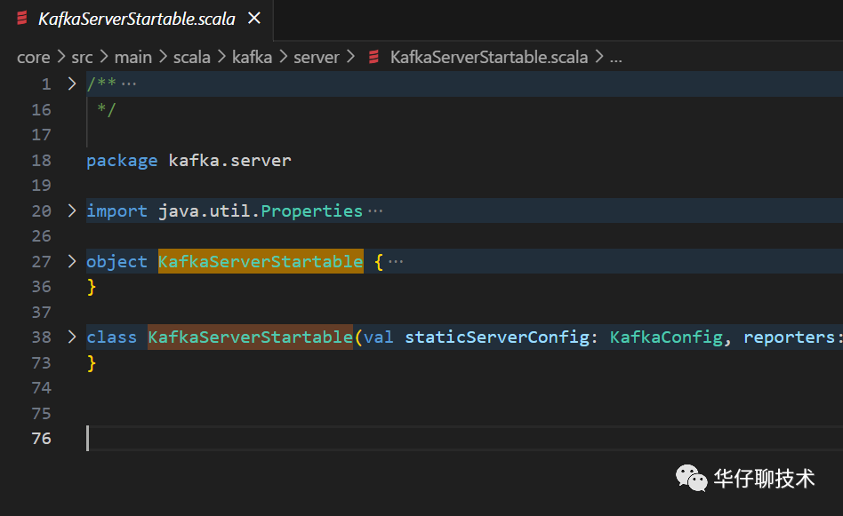The height and width of the screenshot is (516, 843).
Task: Click 'java.util.' in the import line
Action: coord(209,211)
